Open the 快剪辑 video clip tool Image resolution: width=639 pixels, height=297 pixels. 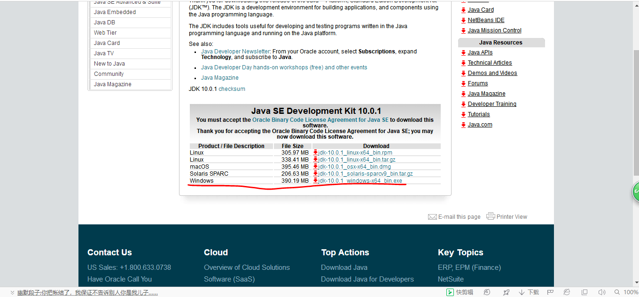[x=460, y=292]
